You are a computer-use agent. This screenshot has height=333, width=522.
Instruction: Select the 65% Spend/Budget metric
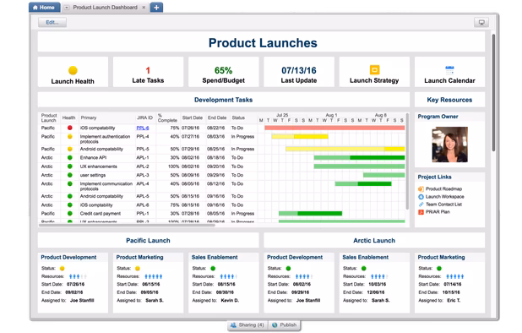point(223,71)
